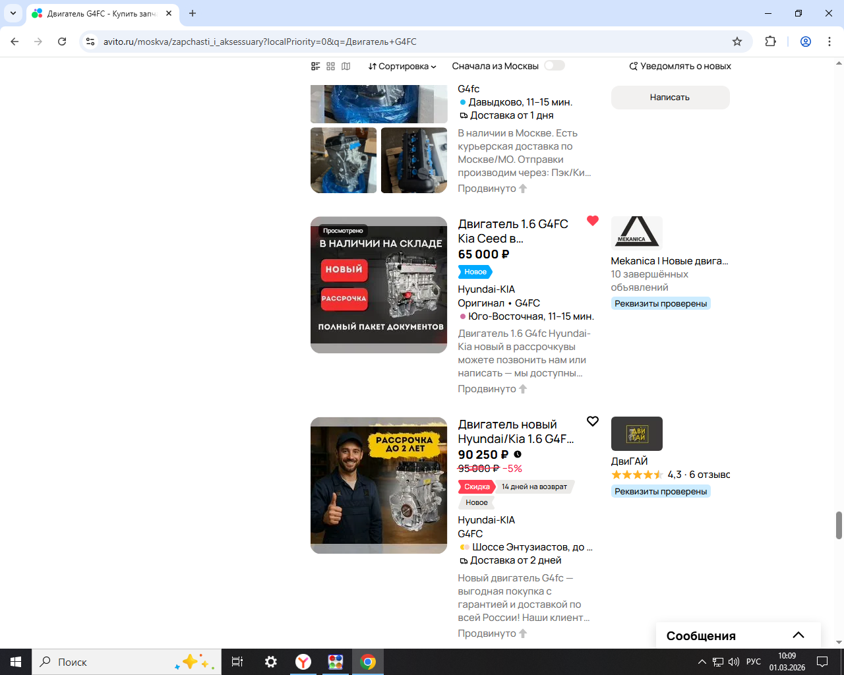The image size is (844, 675).
Task: Click the taskbar Поиск search box
Action: (126, 662)
